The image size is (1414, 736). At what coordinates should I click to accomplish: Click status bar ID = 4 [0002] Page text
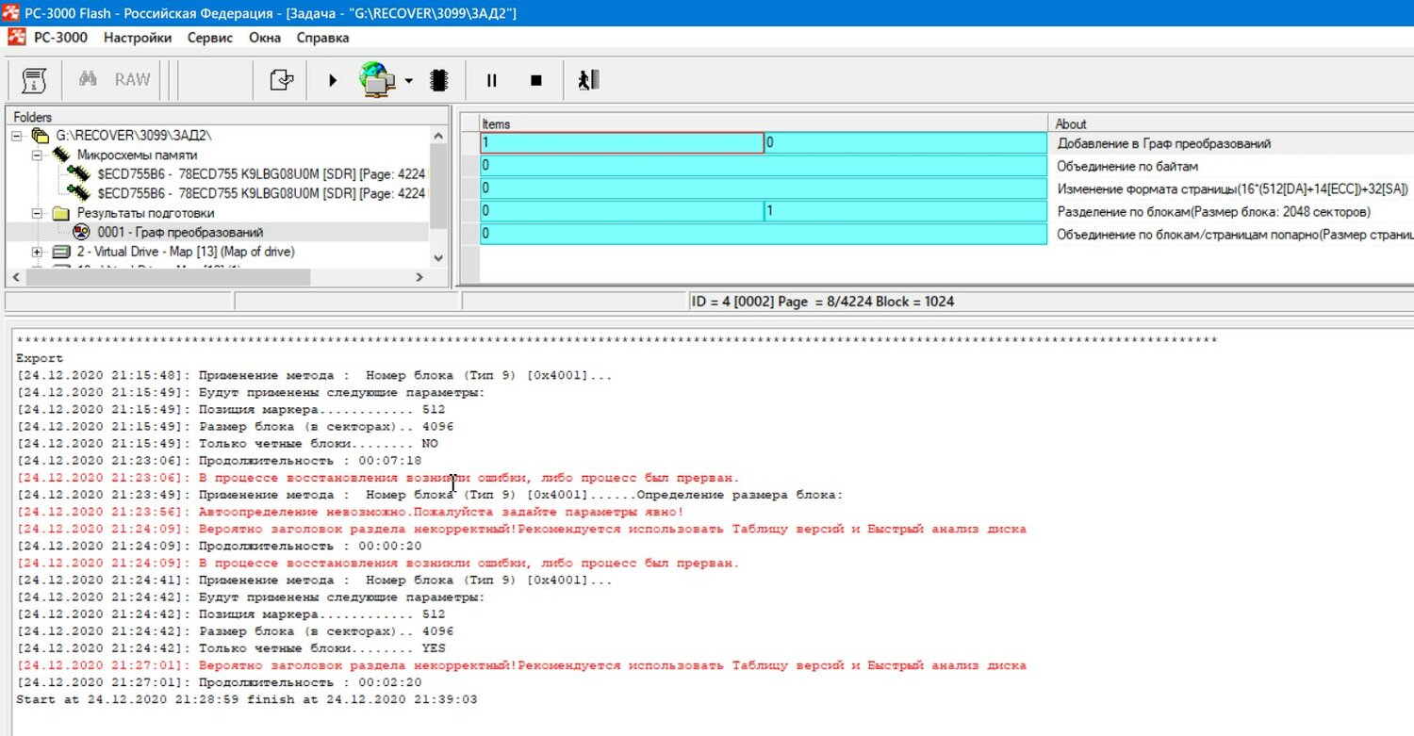[823, 302]
